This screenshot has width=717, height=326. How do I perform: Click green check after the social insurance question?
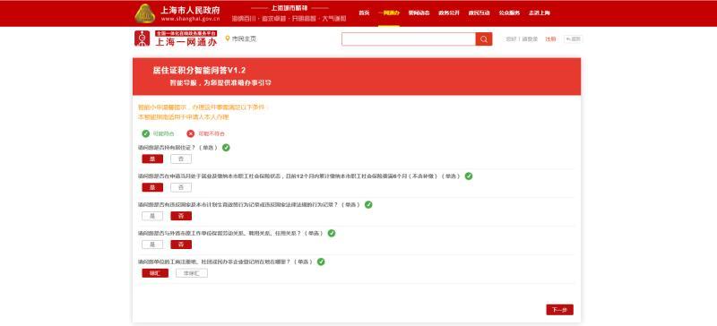pos(468,176)
